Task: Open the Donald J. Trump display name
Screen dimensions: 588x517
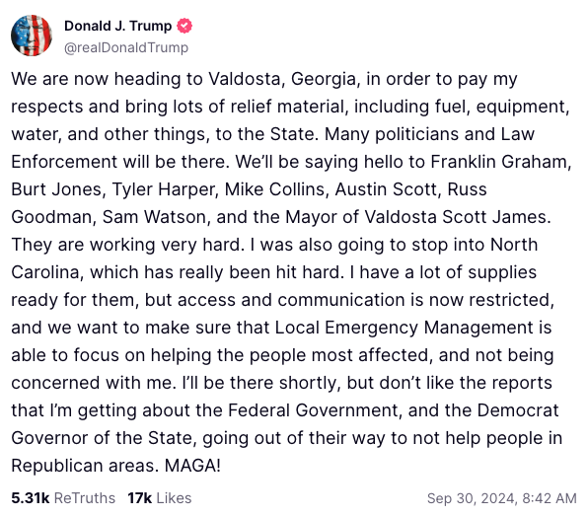Action: [x=117, y=26]
